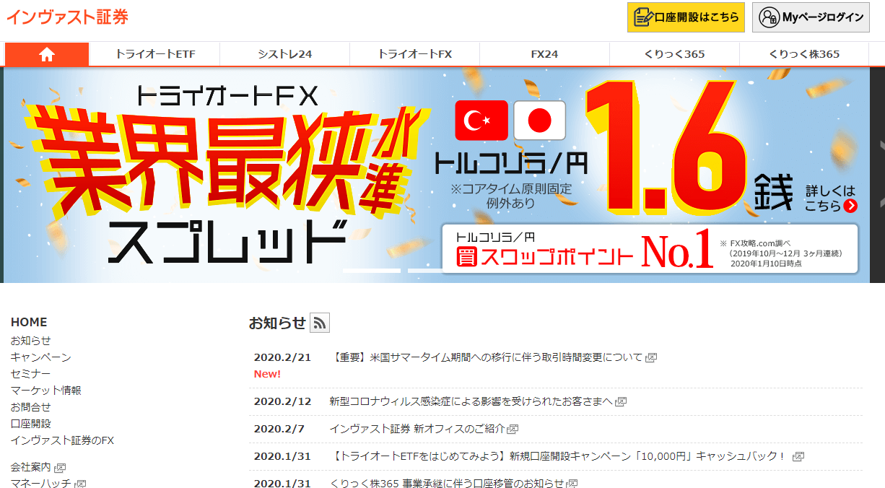The height and width of the screenshot is (488, 885).
Task: Open the FX24 tab
Action: (x=545, y=54)
